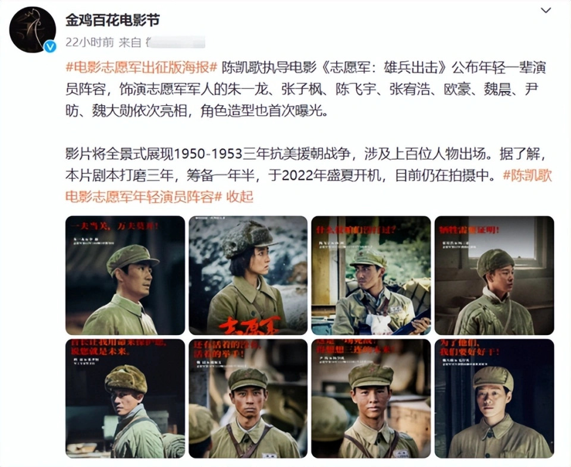Open the 金鸡百花电影节 profile avatar
571x467 pixels.
(x=32, y=30)
